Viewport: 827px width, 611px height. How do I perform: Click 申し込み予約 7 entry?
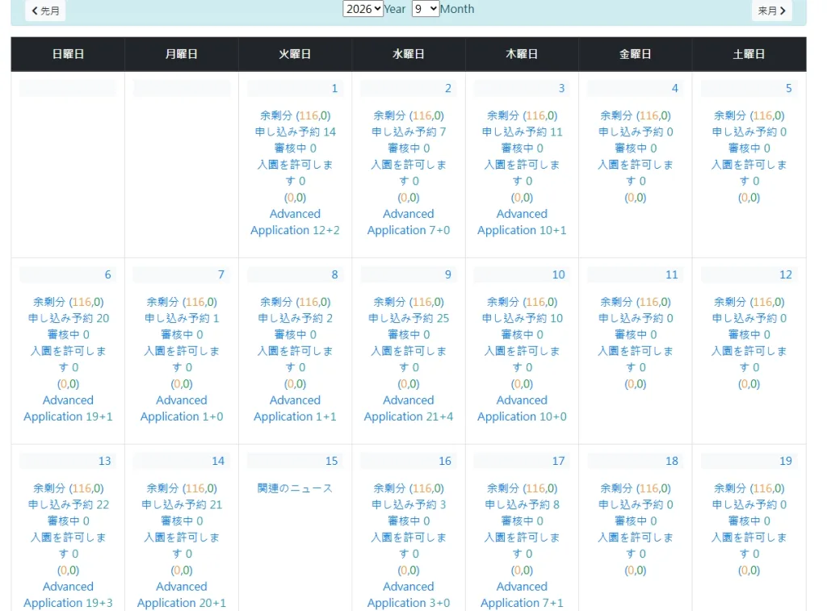[408, 132]
